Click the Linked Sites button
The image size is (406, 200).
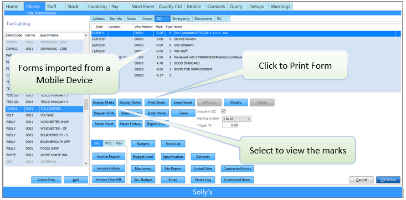pyautogui.click(x=203, y=168)
